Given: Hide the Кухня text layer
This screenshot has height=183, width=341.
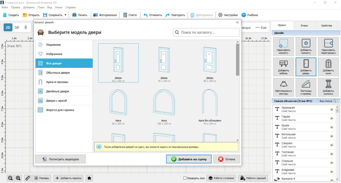Looking at the screenshot, I should pyautogui.click(x=332, y=127).
